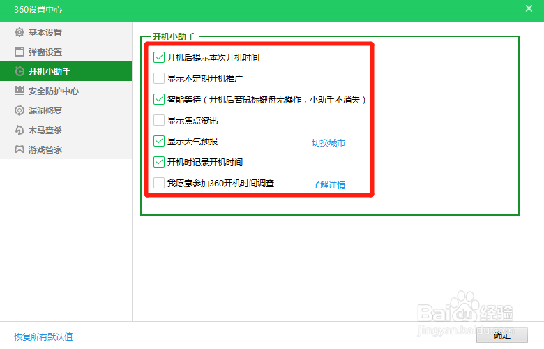544x349 pixels.
Task: Click the 切换城市 link
Action: [328, 142]
